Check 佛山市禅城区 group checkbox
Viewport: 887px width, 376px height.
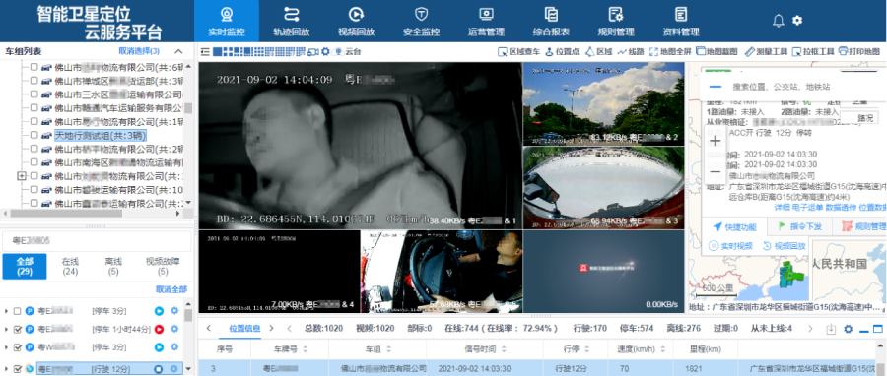pyautogui.click(x=34, y=81)
